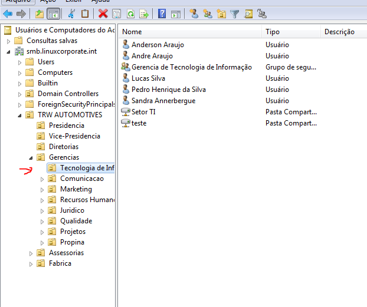Add selected objects to a group
367x307 pixels.
pyautogui.click(x=262, y=14)
